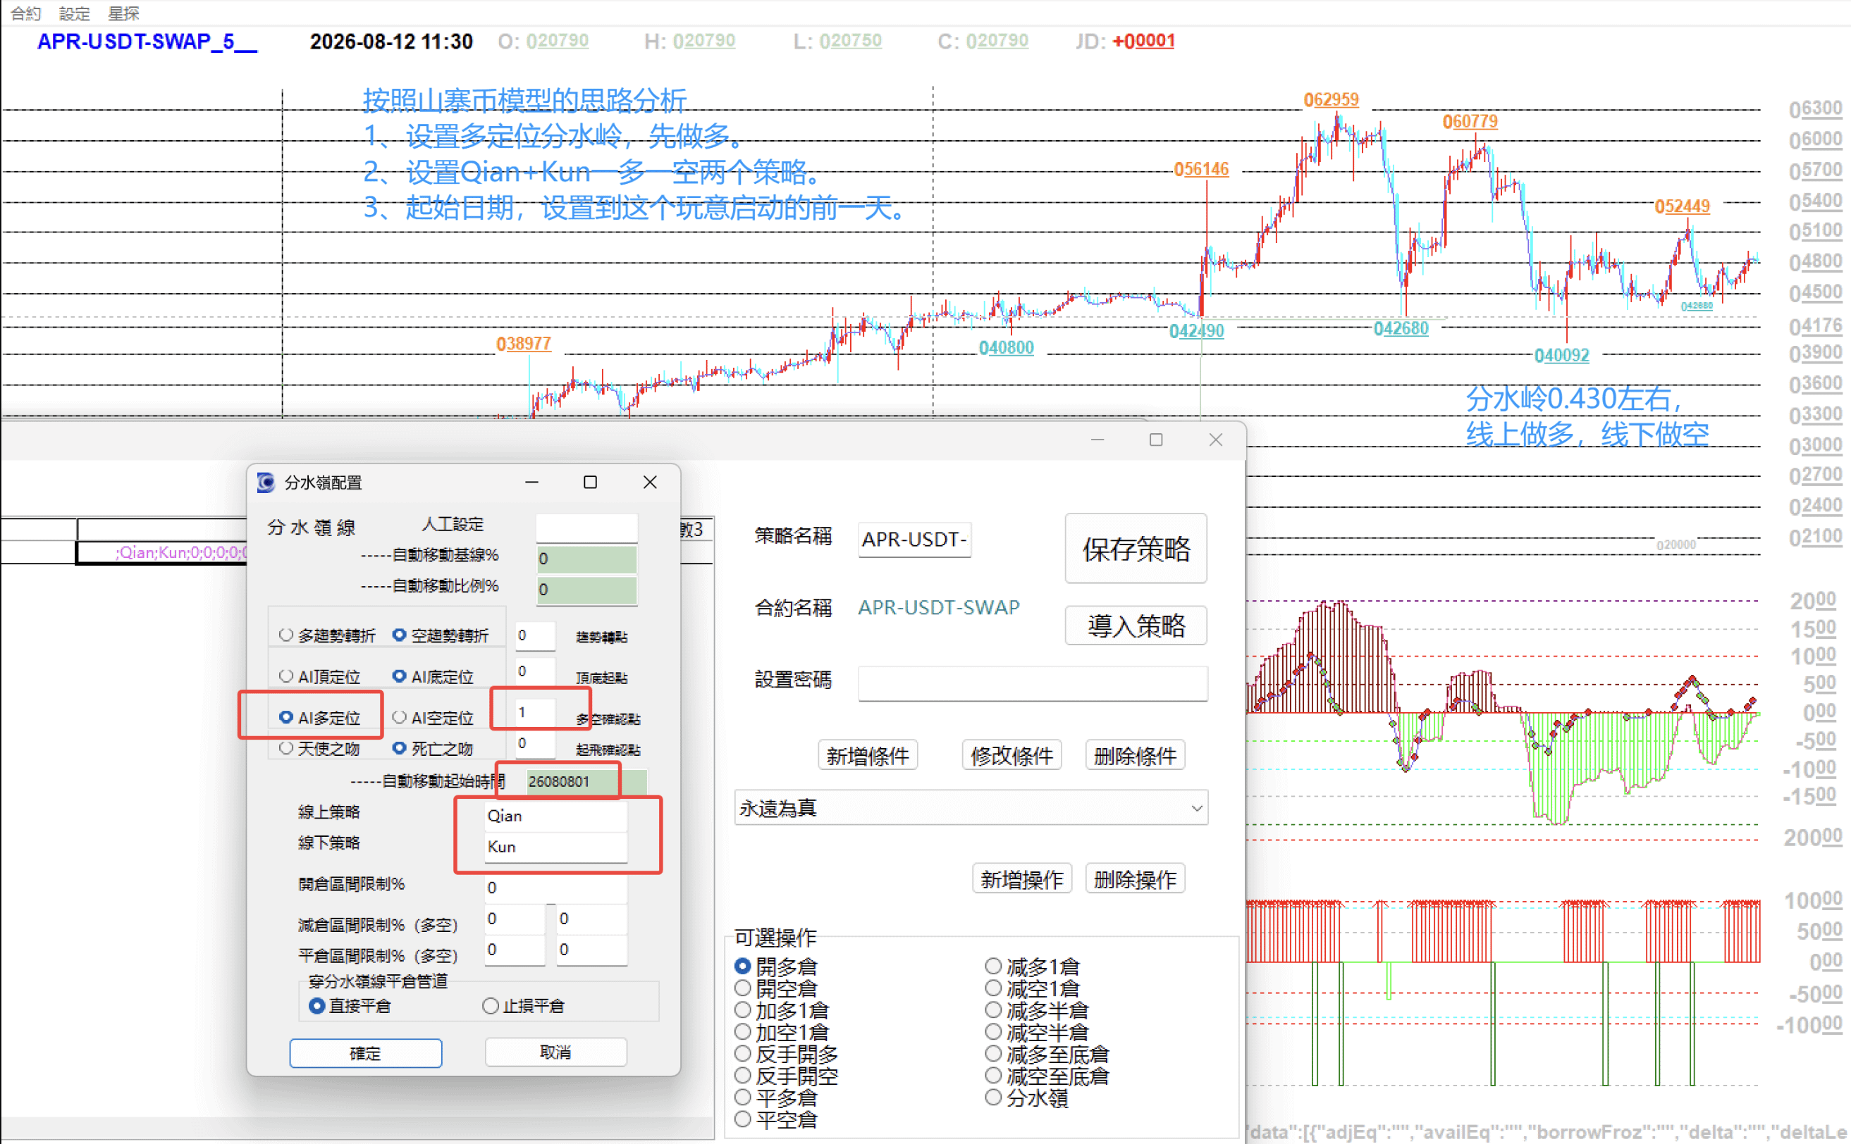The width and height of the screenshot is (1851, 1144).
Task: Click the 線下策略 field containing Kun
Action: pyautogui.click(x=555, y=847)
